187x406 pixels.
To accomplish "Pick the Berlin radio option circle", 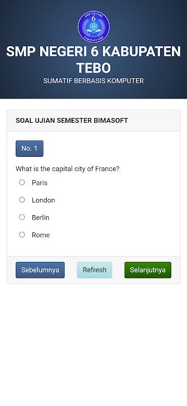I will (x=22, y=217).
